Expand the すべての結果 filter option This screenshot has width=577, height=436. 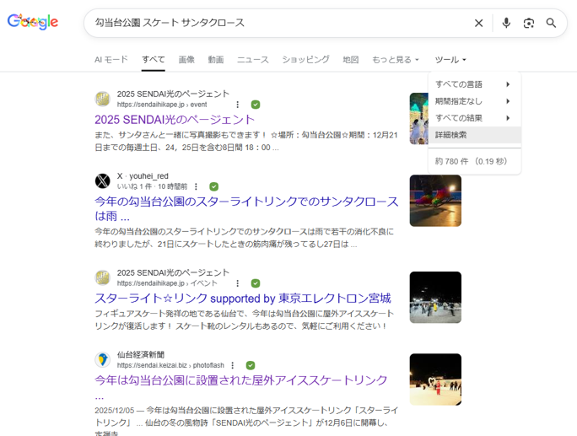coord(474,118)
